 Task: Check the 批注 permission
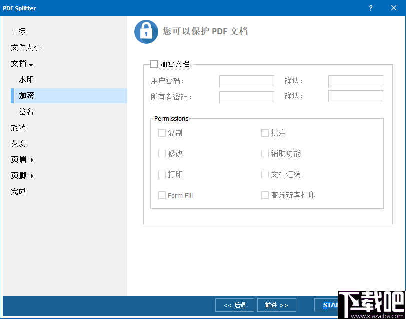pos(265,133)
